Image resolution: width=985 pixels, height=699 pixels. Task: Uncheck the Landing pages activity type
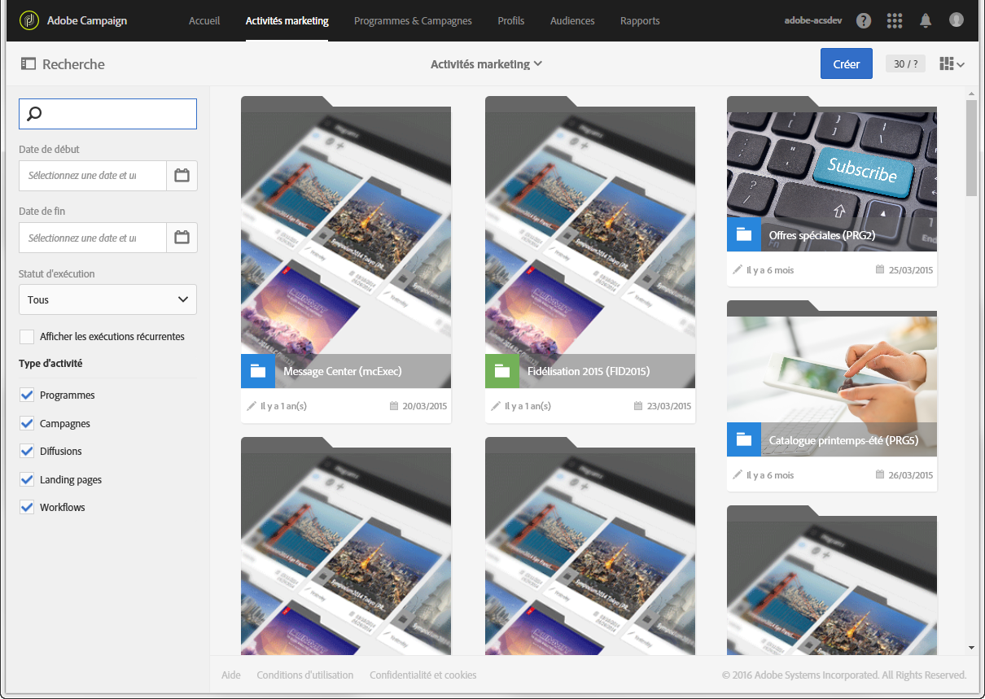pyautogui.click(x=27, y=480)
